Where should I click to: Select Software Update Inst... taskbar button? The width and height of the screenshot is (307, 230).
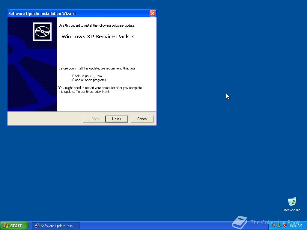[55, 226]
